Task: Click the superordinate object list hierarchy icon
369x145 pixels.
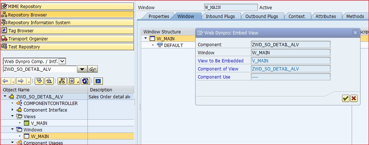Action: click(62, 81)
